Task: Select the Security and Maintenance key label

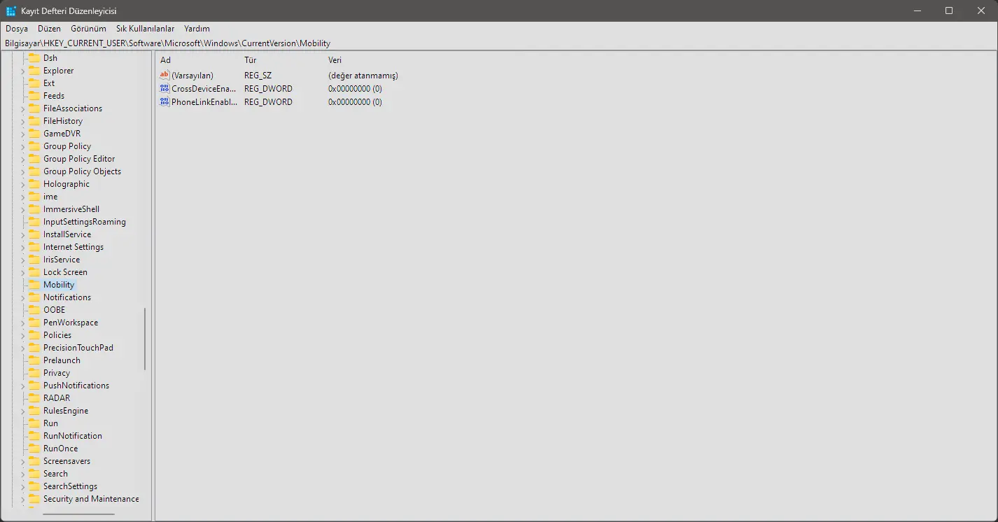Action: (91, 499)
